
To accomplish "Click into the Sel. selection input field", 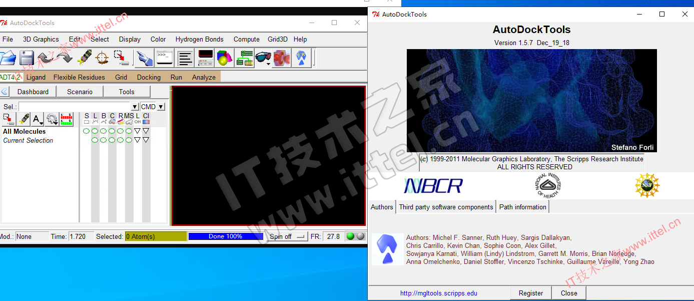I will point(75,107).
